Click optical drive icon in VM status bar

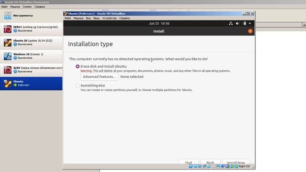[196, 166]
